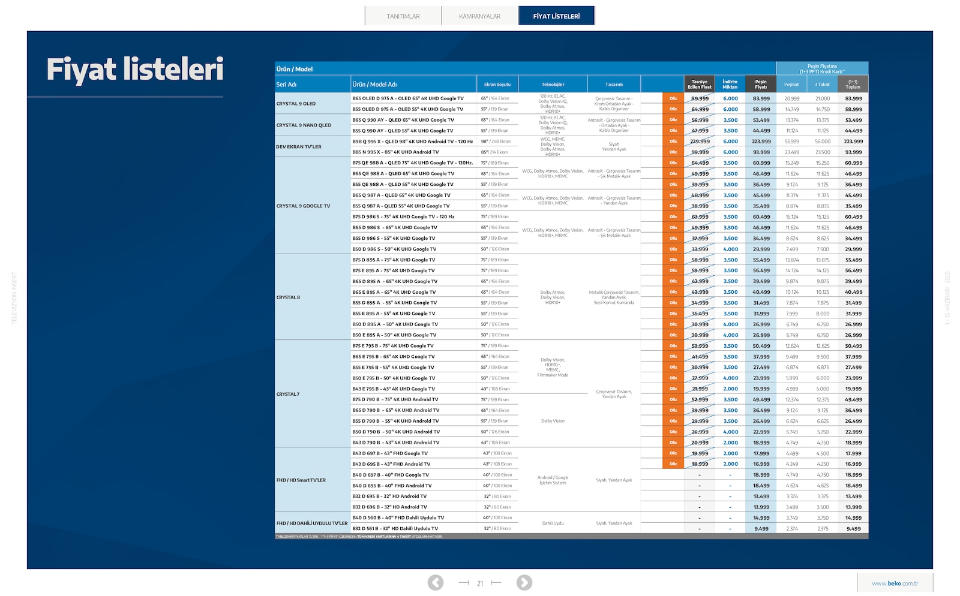Viewport: 960px width, 596px height.
Task: Select the CRYSTAL 9 OLED series cell
Action: click(x=313, y=104)
